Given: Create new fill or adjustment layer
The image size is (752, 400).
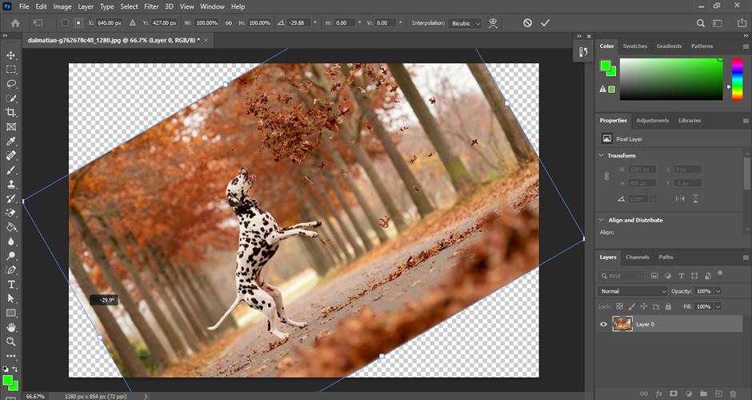Looking at the screenshot, I should click(x=688, y=394).
